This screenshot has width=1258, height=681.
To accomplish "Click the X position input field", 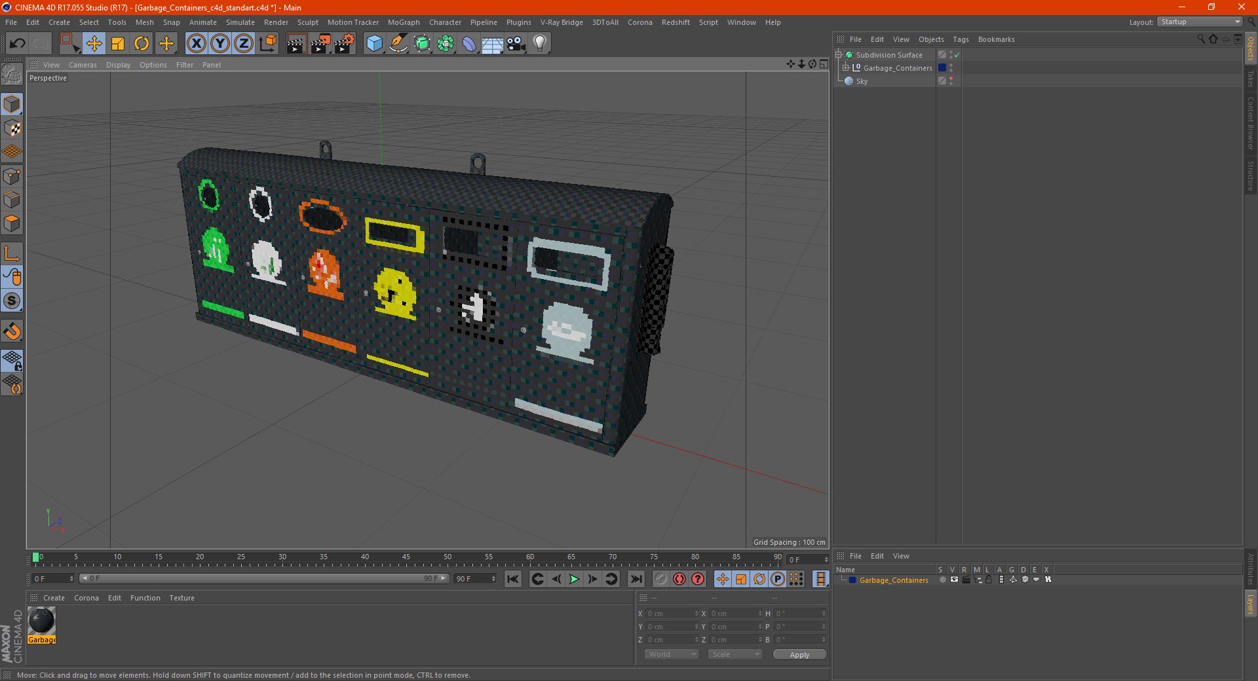I will pyautogui.click(x=672, y=614).
